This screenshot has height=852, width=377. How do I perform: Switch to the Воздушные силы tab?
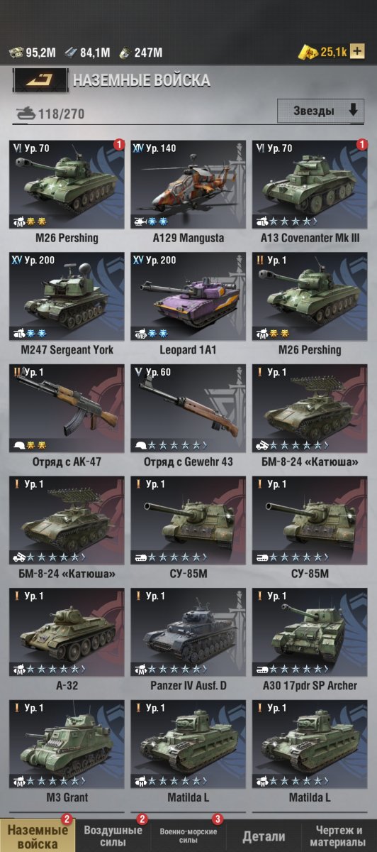pos(113,836)
